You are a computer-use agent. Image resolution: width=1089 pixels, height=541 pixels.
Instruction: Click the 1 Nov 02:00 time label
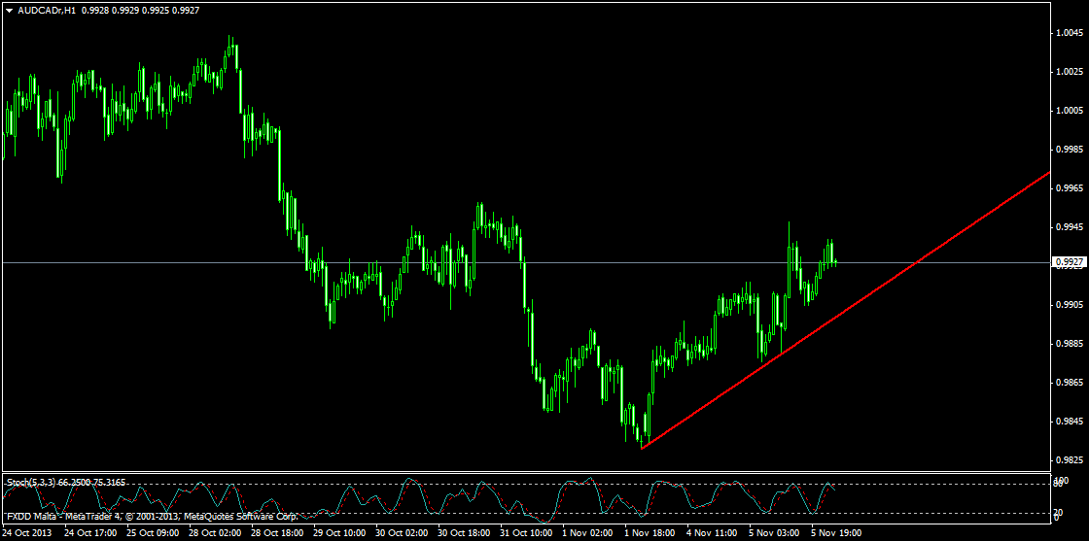[x=587, y=532]
